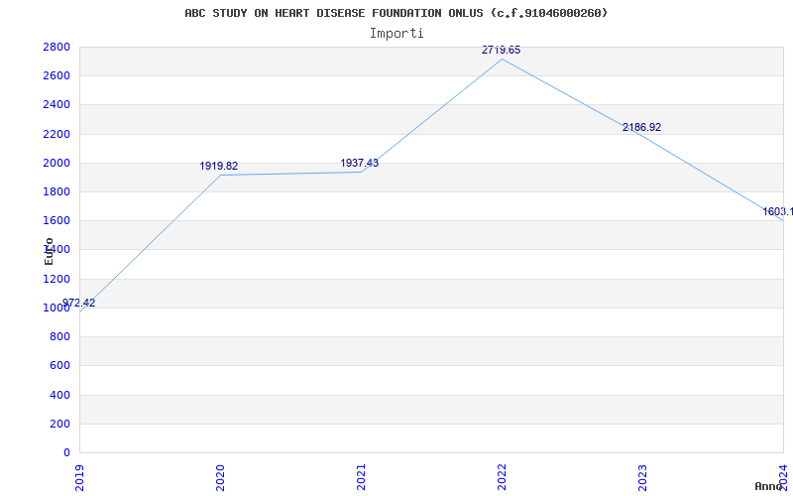
Task: Click the 2019 x-axis label
Action: pyautogui.click(x=79, y=478)
